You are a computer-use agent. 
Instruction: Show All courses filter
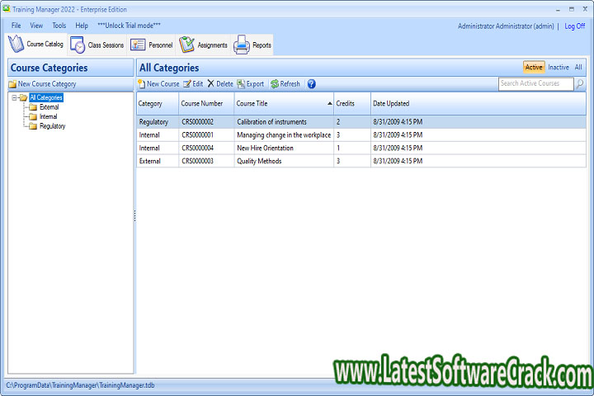578,67
